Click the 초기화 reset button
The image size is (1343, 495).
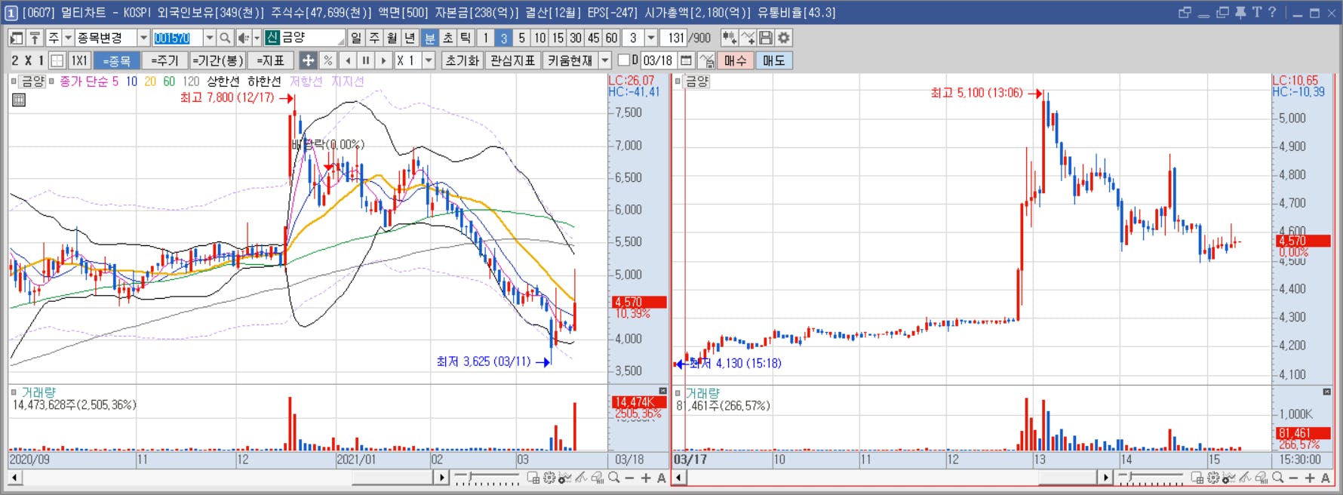click(x=463, y=60)
